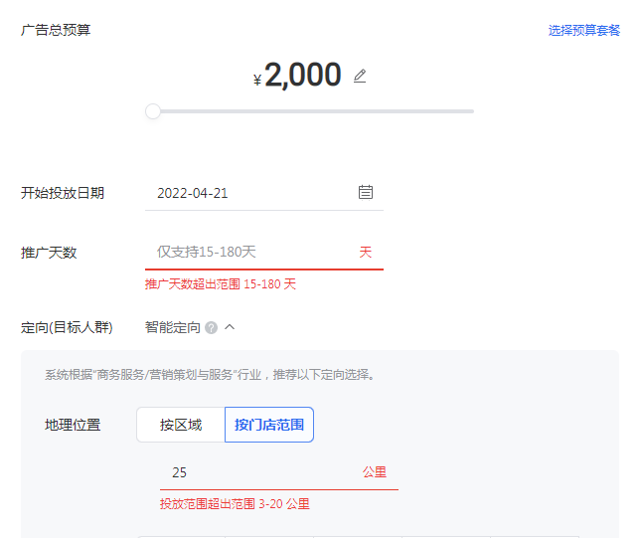
Task: Click the budget slider handle
Action: 153,111
